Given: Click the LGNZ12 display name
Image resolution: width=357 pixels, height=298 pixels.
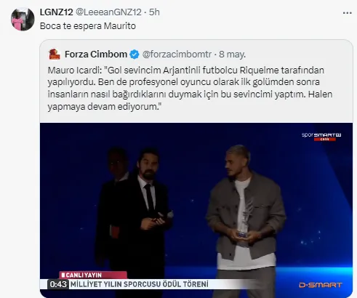Looking at the screenshot, I should (56, 12).
